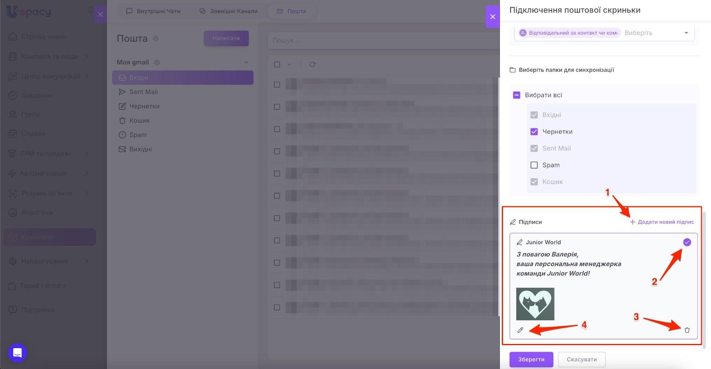Viewport: 711px width, 369px height.
Task: Toggle the Вхідні sync checkbox
Action: pyautogui.click(x=534, y=115)
